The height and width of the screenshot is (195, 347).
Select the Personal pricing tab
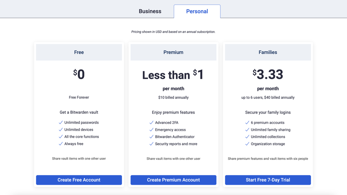tap(197, 11)
